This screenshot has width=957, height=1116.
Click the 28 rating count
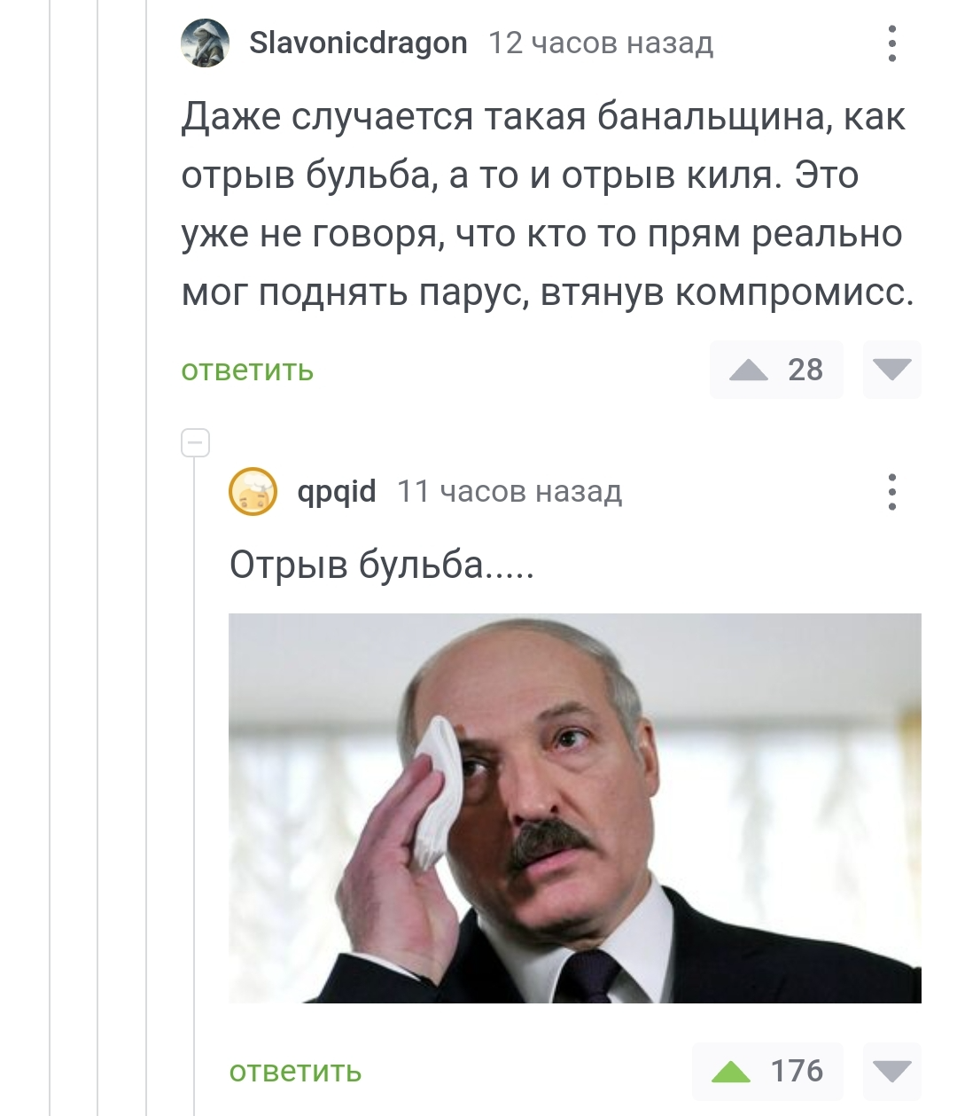coord(805,370)
